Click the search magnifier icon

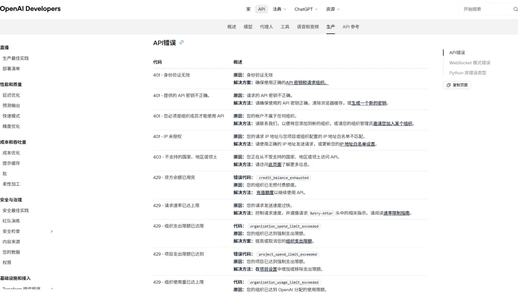click(515, 9)
